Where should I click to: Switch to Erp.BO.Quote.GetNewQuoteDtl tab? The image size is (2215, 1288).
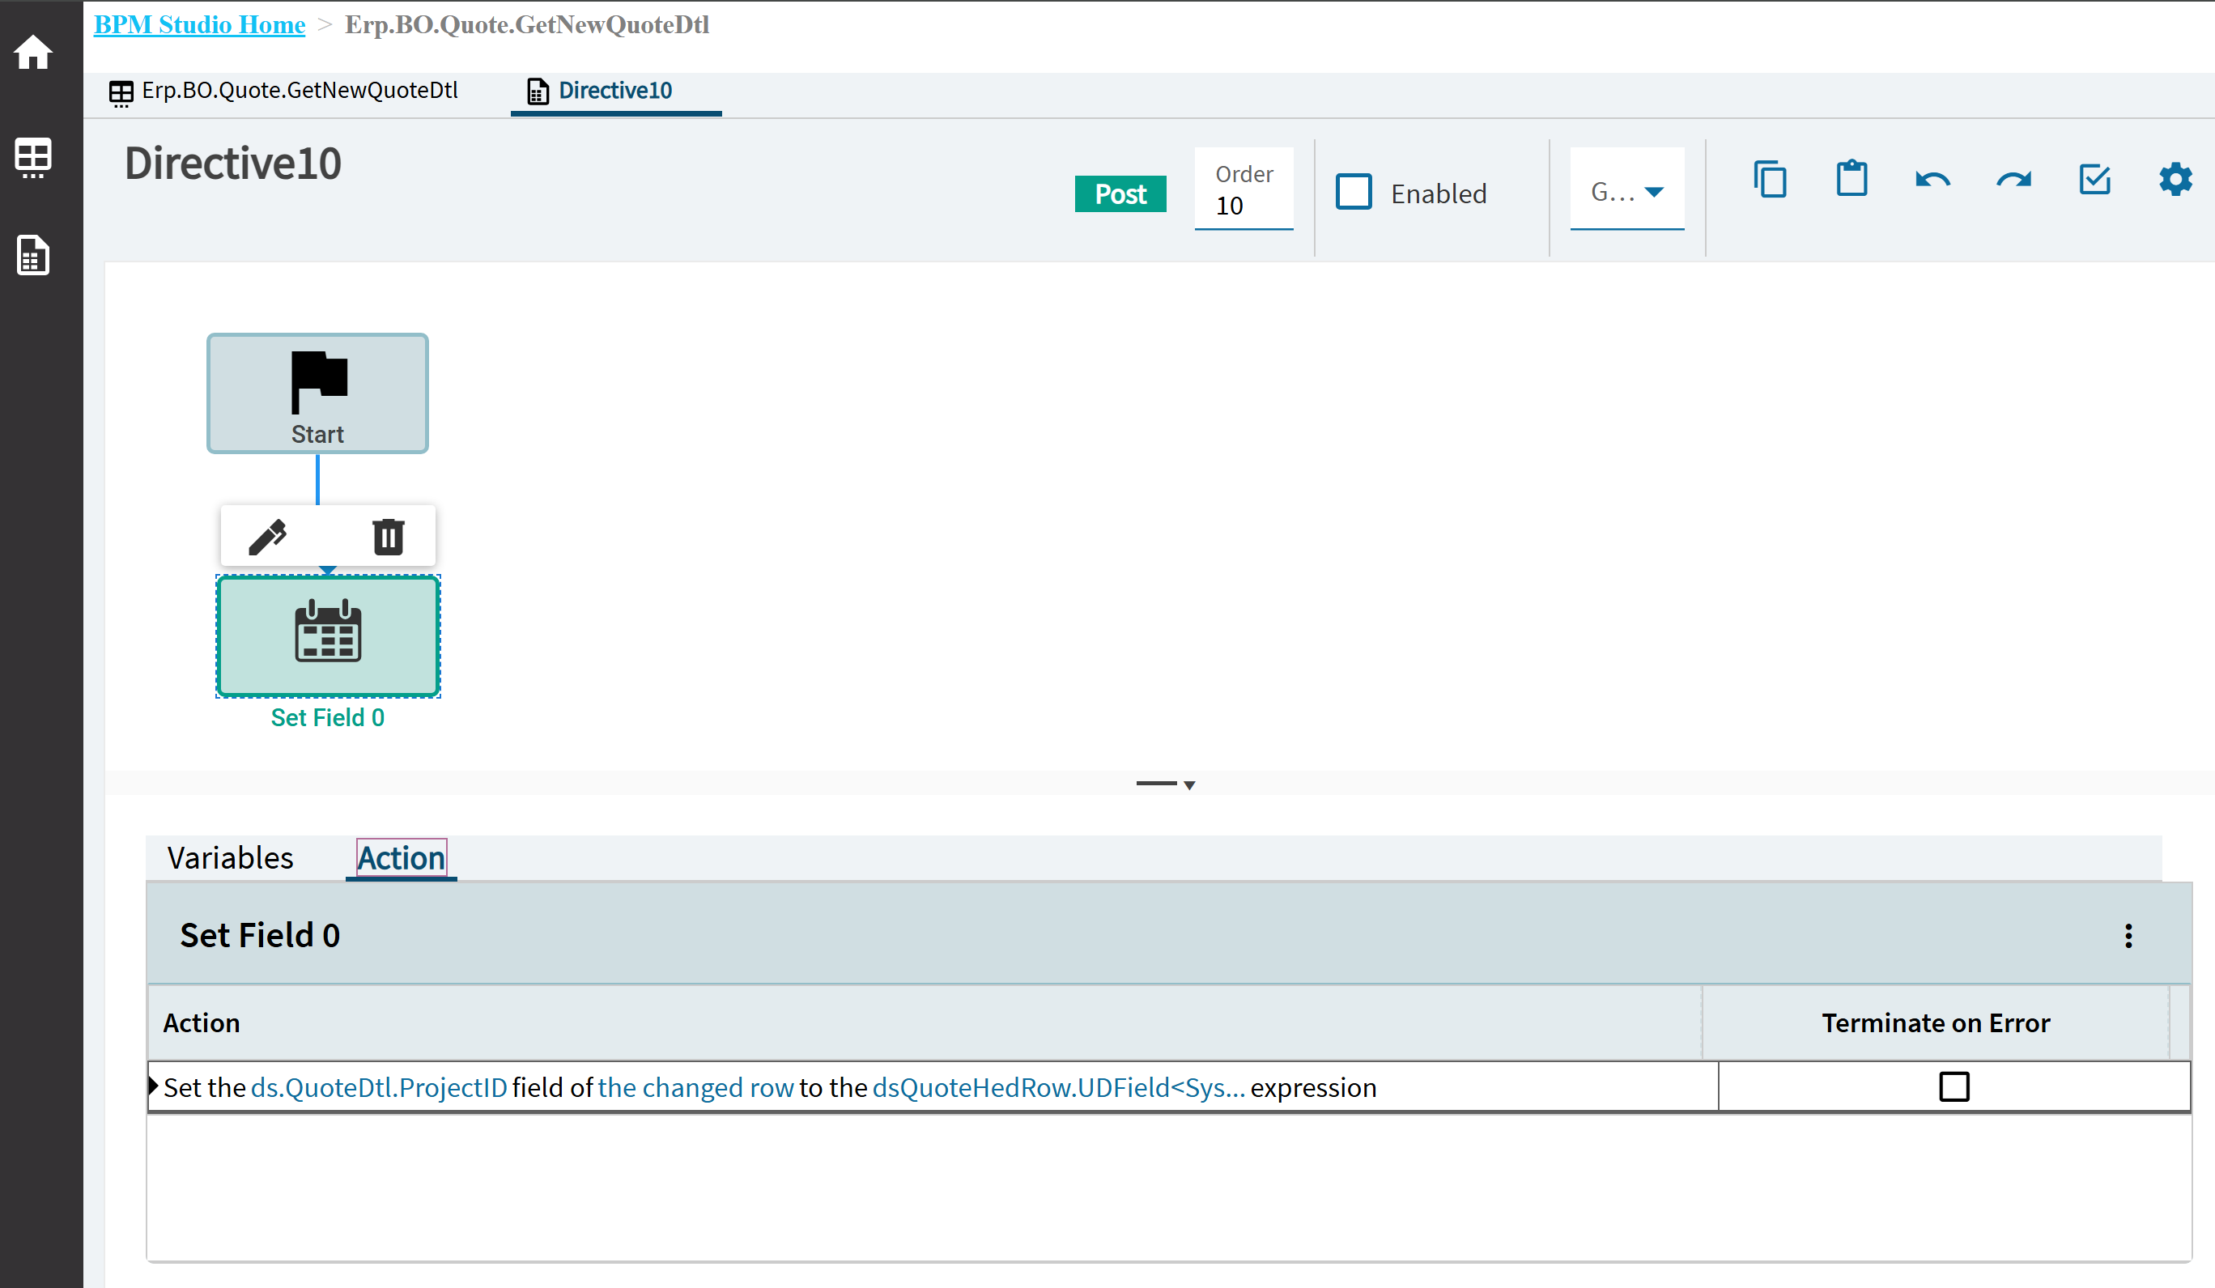tap(283, 91)
